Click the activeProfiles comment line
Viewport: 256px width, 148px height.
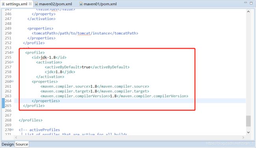[x=39, y=130]
